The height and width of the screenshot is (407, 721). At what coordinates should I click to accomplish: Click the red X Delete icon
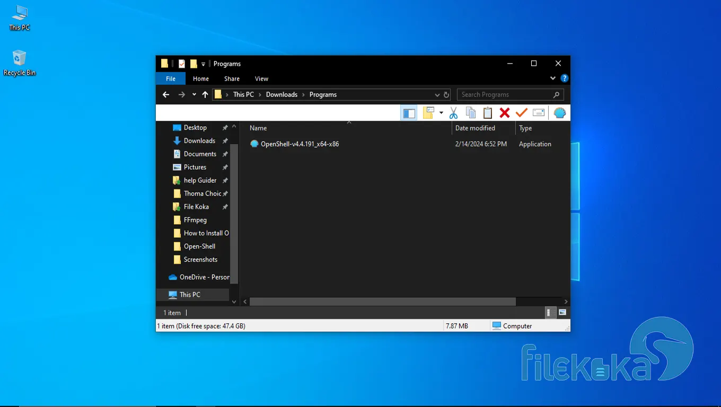[505, 113]
